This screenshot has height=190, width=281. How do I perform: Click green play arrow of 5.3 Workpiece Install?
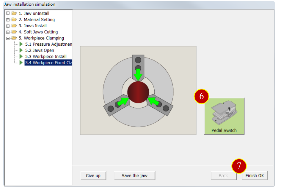click(x=21, y=56)
